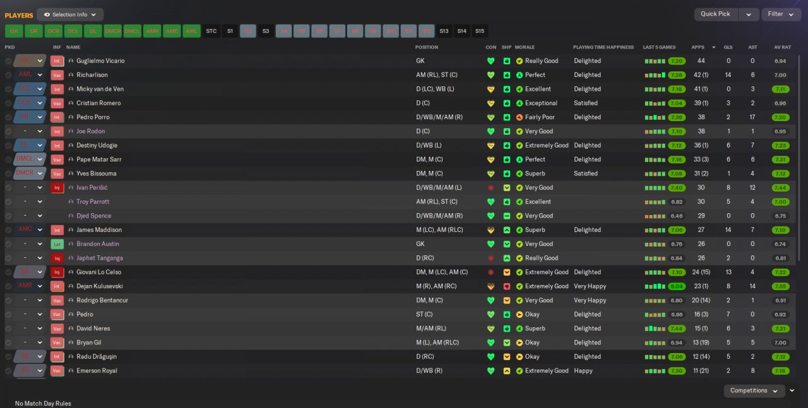The width and height of the screenshot is (808, 408).
Task: Click the condition heart icon for Guglielmo Vicario
Action: click(490, 61)
